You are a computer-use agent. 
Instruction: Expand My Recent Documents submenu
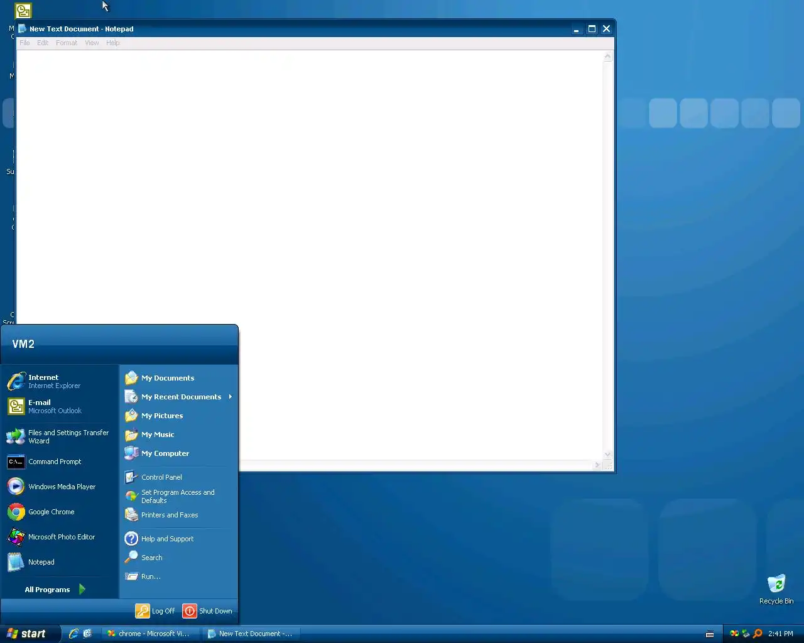pos(179,397)
